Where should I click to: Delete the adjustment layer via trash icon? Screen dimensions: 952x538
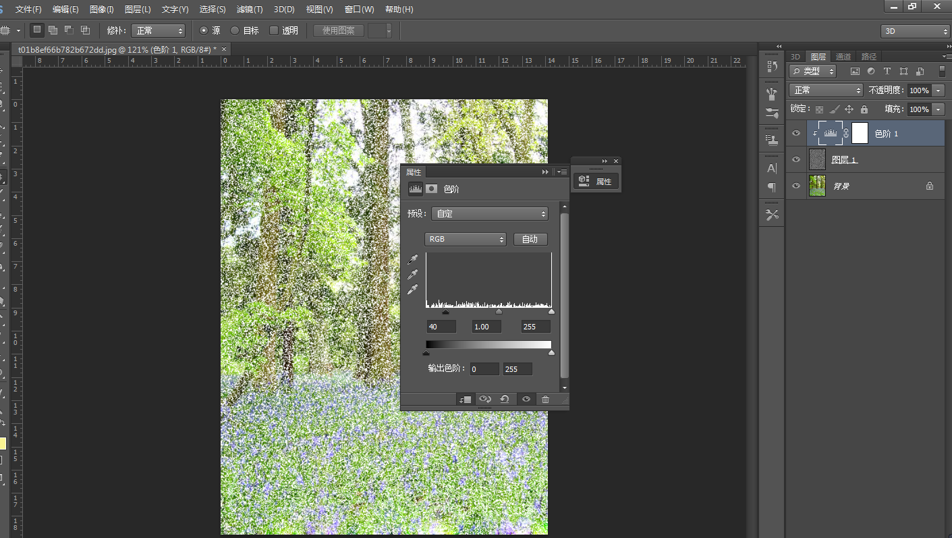click(x=545, y=400)
